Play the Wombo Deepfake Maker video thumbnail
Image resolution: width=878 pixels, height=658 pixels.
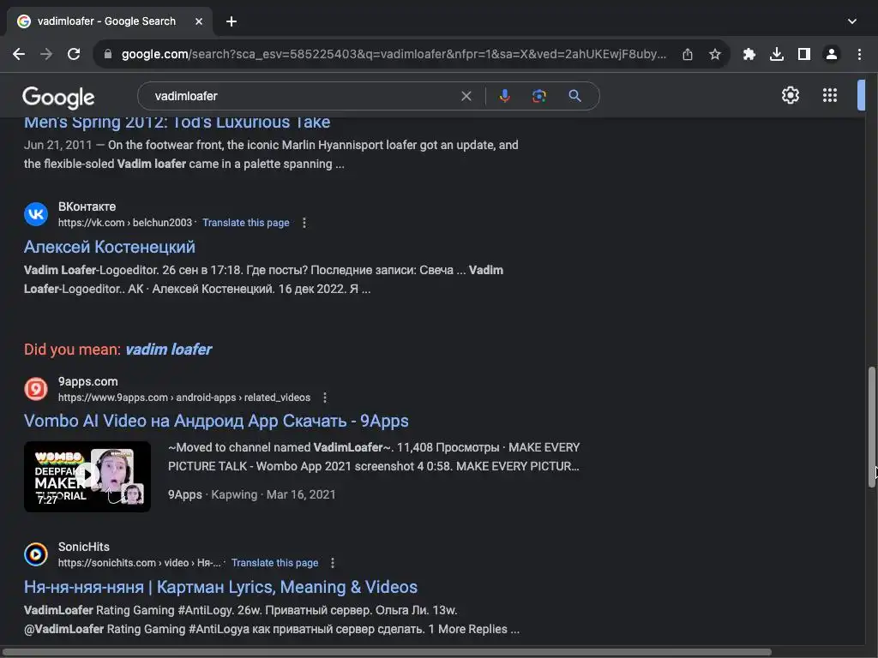[87, 476]
